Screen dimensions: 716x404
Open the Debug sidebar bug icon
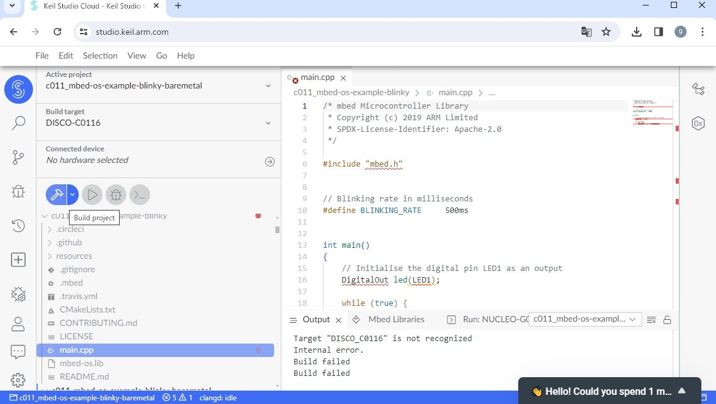tap(18, 191)
